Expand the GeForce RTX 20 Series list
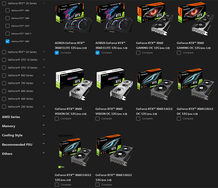 click(44, 52)
